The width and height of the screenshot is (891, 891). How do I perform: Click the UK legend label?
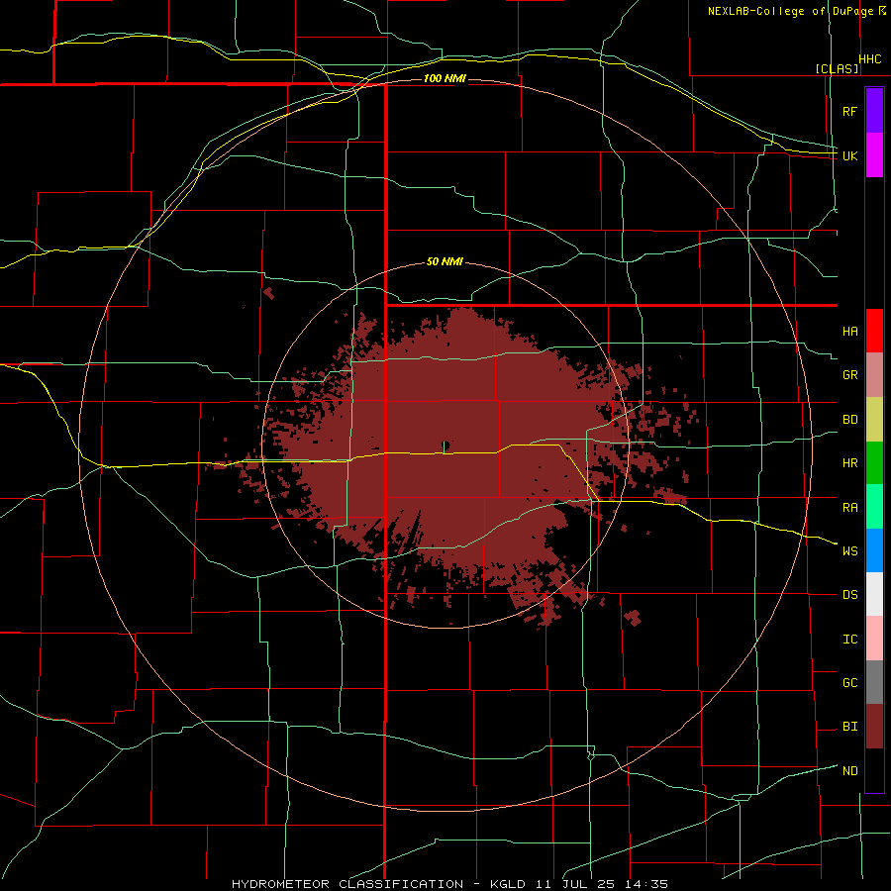point(849,155)
